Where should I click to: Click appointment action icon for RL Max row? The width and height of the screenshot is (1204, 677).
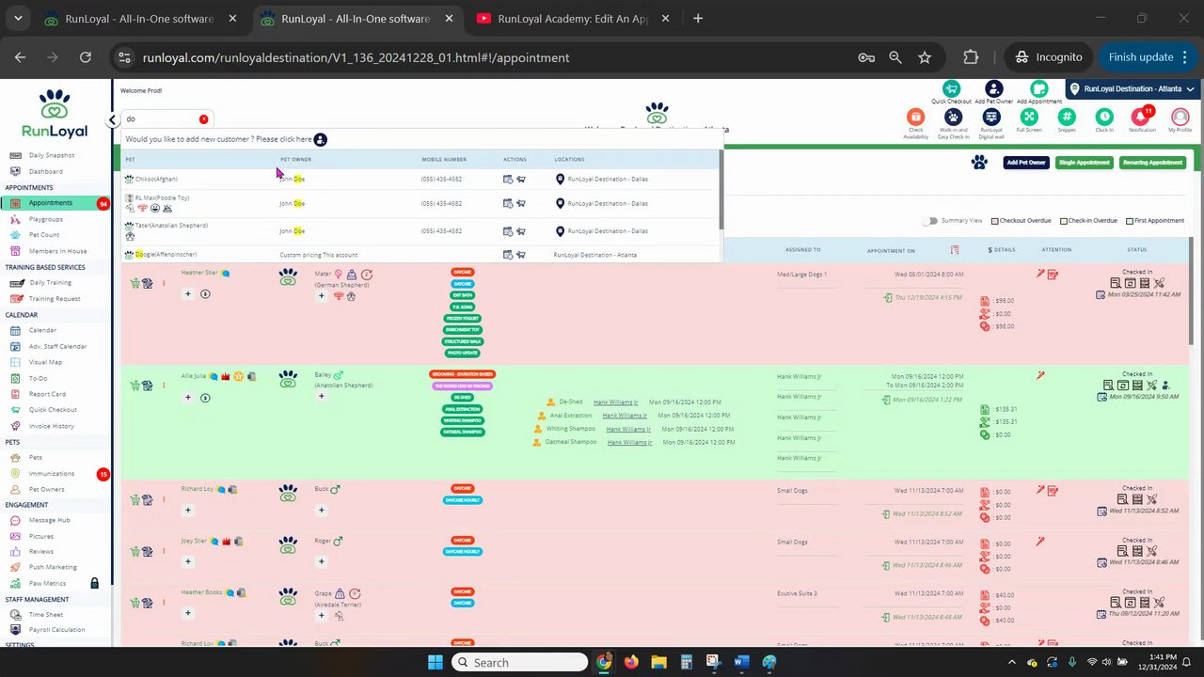508,203
